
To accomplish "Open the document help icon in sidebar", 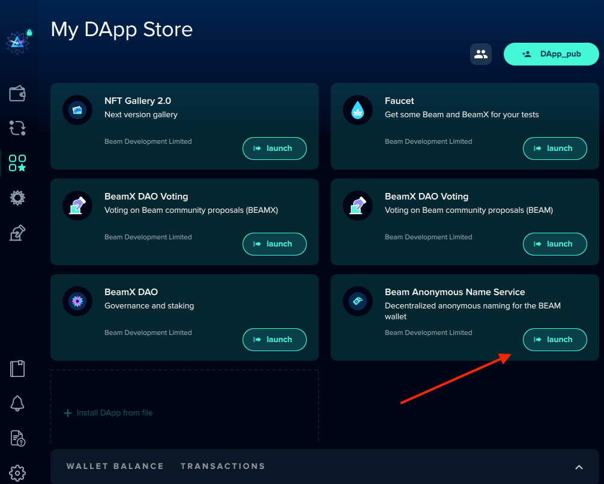I will pyautogui.click(x=17, y=438).
